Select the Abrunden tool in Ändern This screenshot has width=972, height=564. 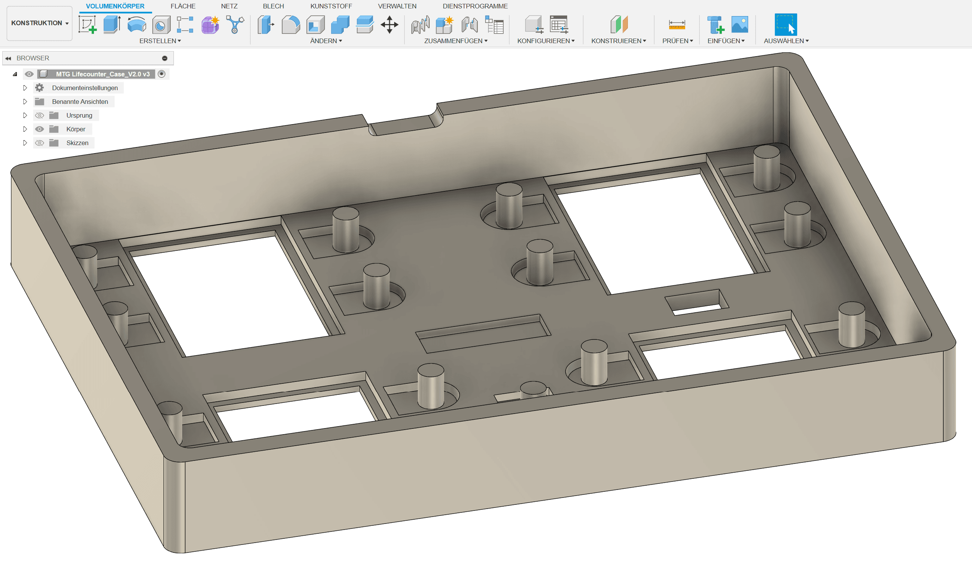tap(290, 24)
